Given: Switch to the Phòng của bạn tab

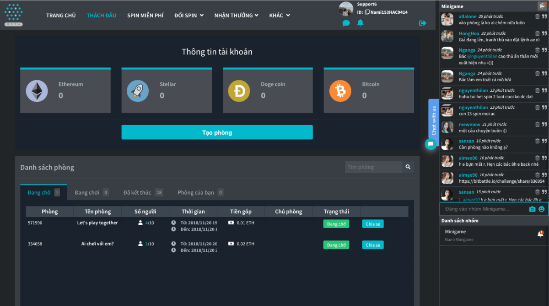Looking at the screenshot, I should click(x=200, y=192).
